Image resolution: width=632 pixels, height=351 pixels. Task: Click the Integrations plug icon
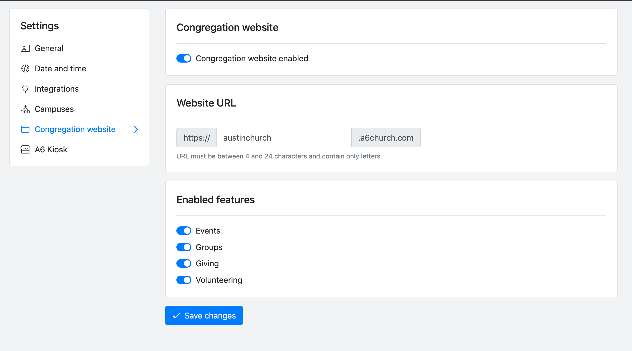[x=25, y=89]
